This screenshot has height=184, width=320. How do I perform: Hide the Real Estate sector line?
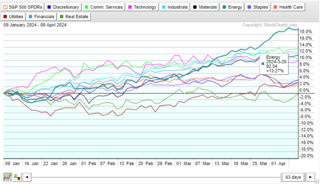74,17
